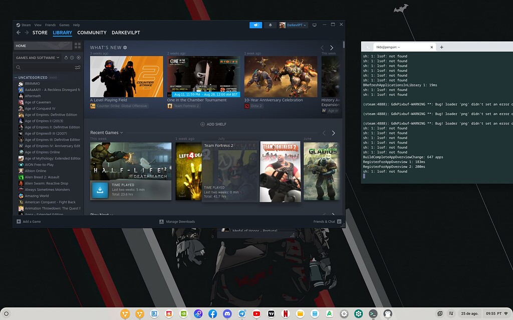Viewport: 513px width, 320px height.
Task: Switch to the Community tab
Action: 92,32
